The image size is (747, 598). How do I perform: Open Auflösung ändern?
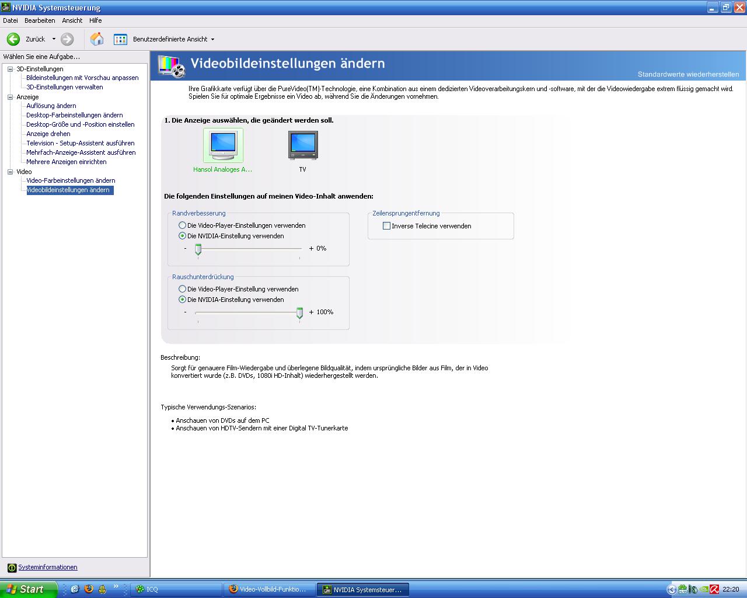click(x=51, y=106)
